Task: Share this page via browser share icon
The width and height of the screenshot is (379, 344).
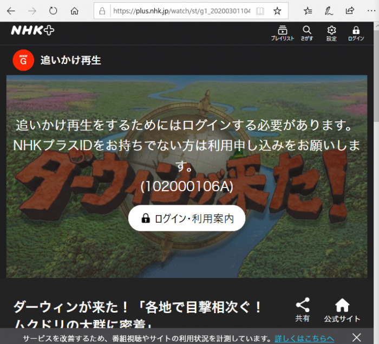Action: 350,11
